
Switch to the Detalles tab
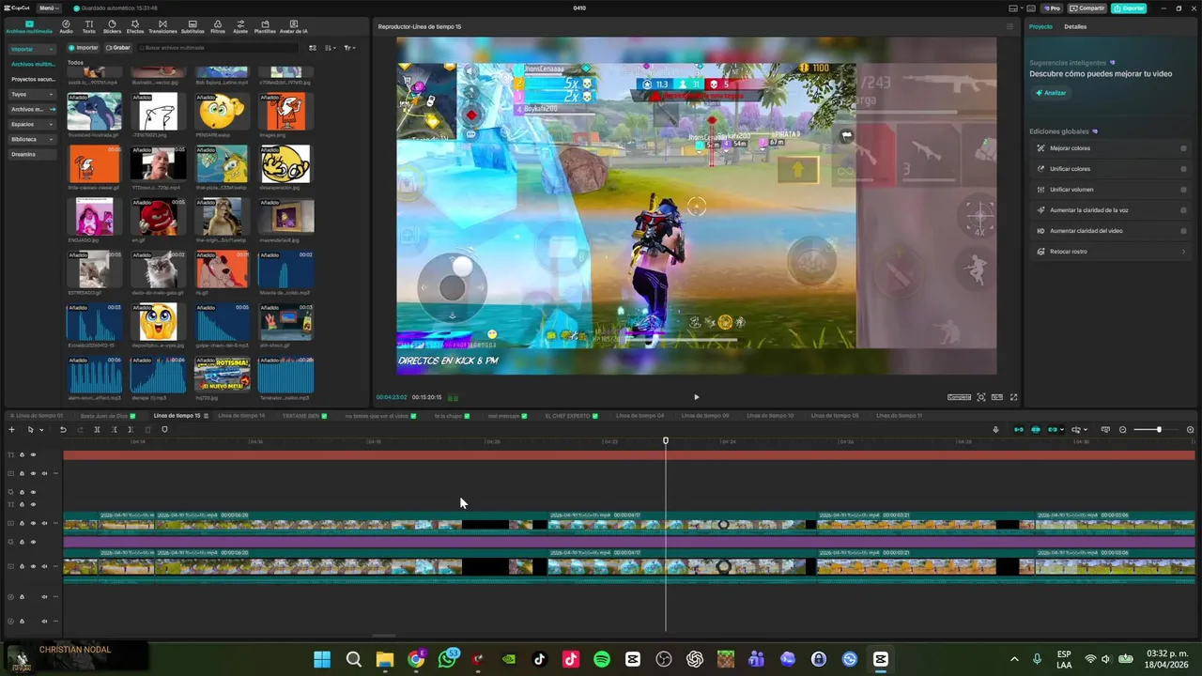coord(1075,26)
